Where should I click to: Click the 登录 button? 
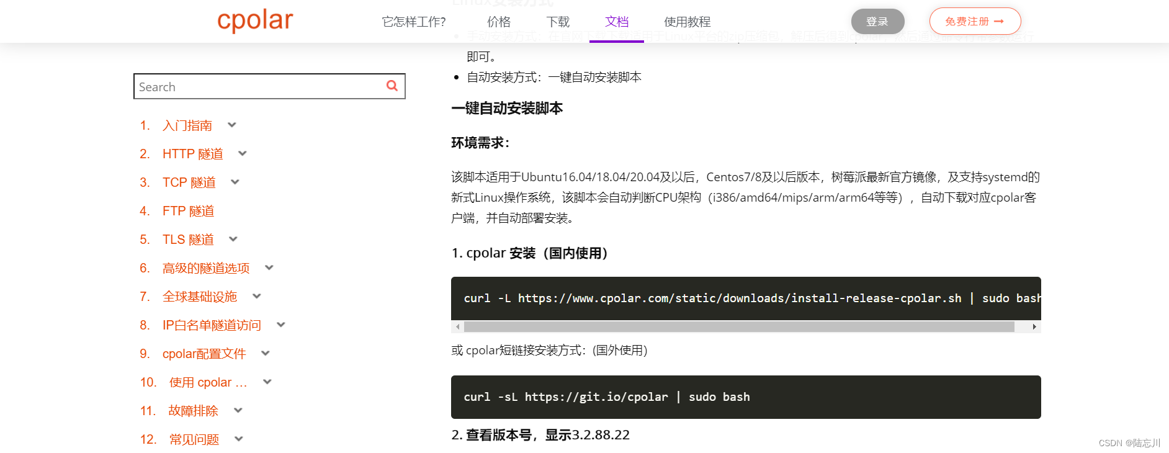tap(877, 22)
